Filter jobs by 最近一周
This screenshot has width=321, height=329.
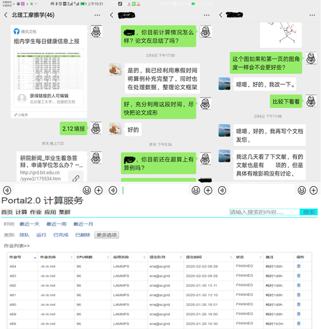57,224
